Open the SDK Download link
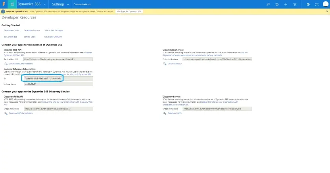Viewport: 330px width, 173px height. [x=11, y=37]
